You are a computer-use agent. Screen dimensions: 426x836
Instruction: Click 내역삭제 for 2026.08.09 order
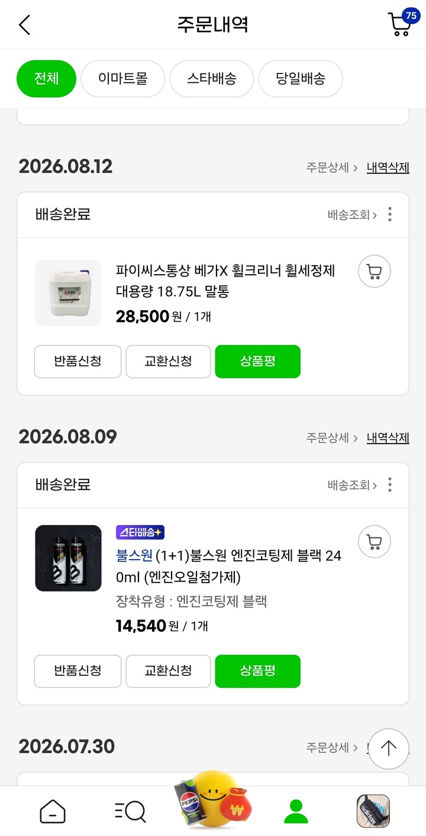tap(388, 438)
